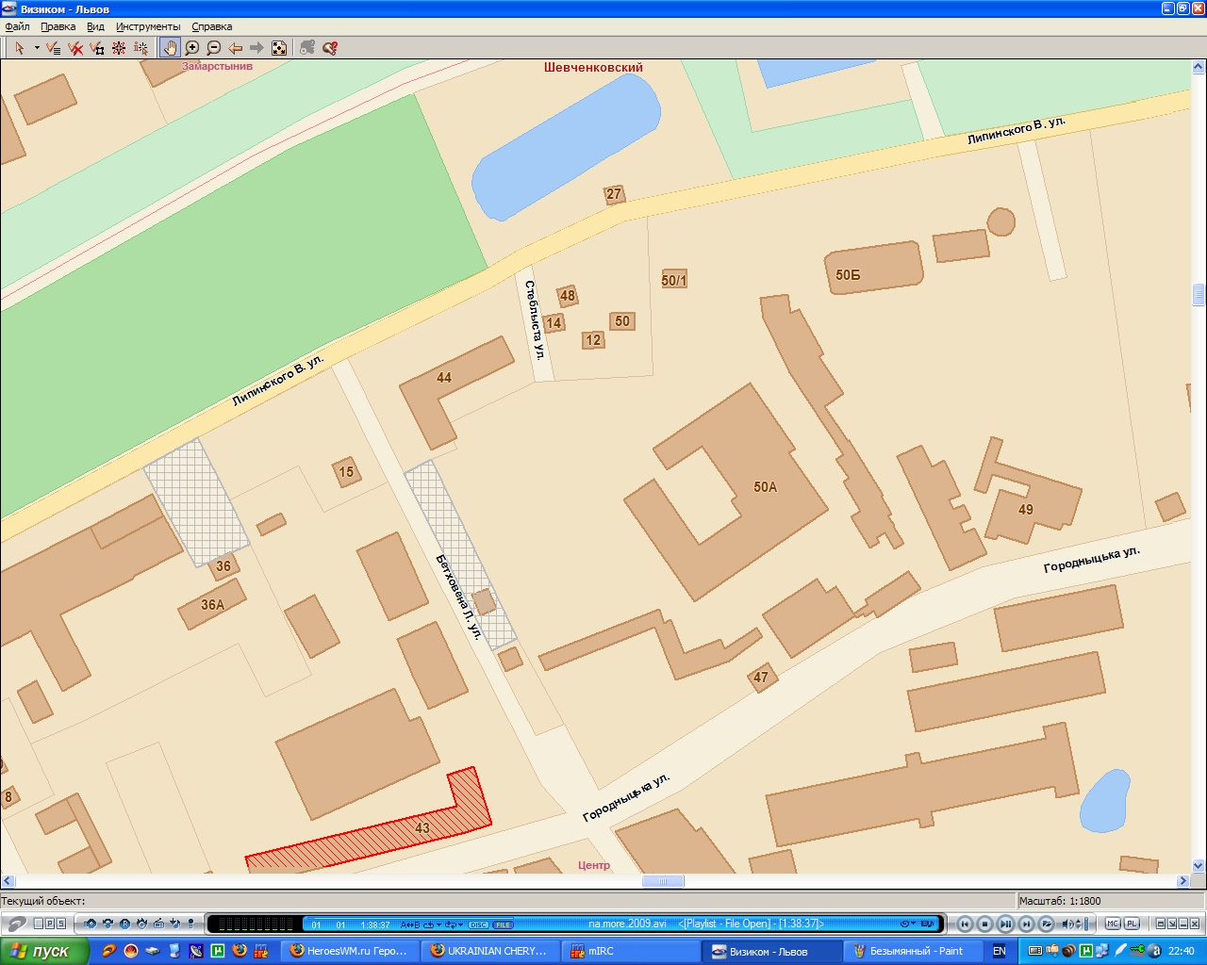Click the fit whole map view icon
This screenshot has width=1207, height=965.
(x=279, y=48)
